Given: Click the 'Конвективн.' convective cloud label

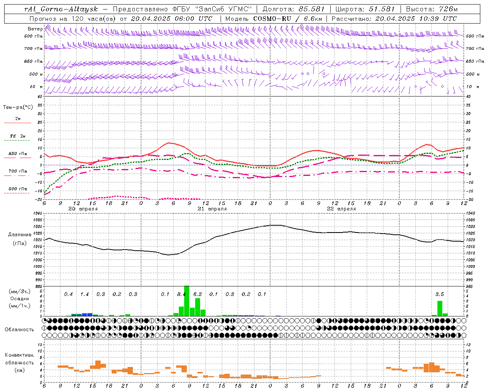Looking at the screenshot, I should tap(19, 355).
